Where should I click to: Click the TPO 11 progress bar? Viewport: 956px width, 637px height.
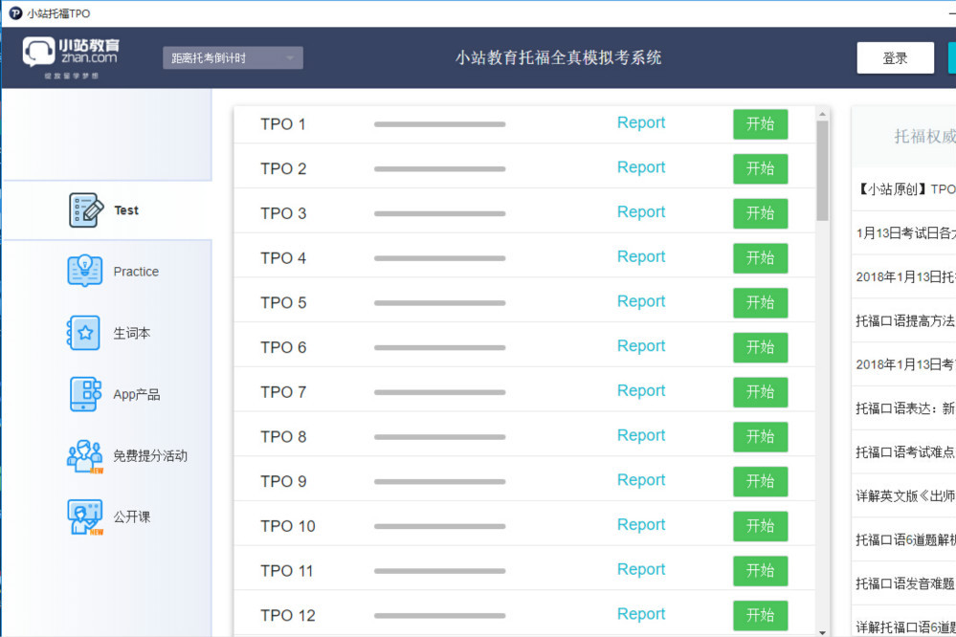point(439,571)
